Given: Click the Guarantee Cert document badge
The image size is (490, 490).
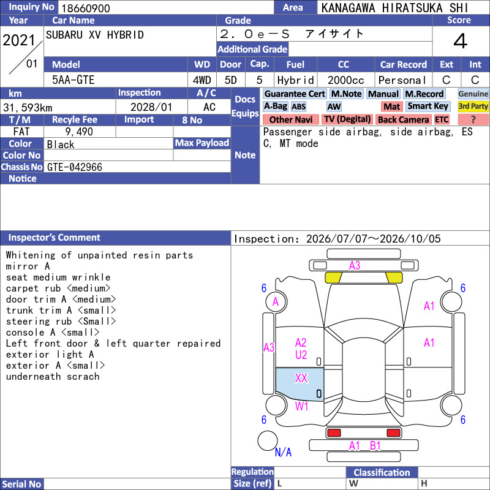Looking at the screenshot, I should [295, 94].
